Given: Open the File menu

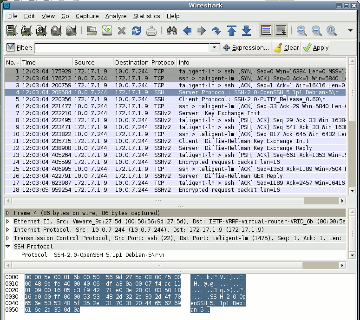Looking at the screenshot, I should [x=13, y=16].
